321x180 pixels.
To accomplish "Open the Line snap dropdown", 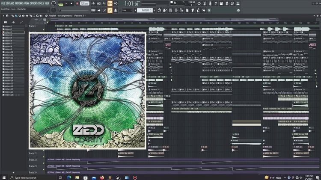I will point(126,10).
